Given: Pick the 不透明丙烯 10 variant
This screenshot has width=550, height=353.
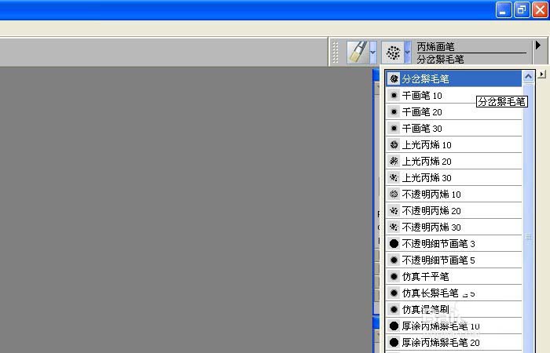Looking at the screenshot, I should 454,194.
